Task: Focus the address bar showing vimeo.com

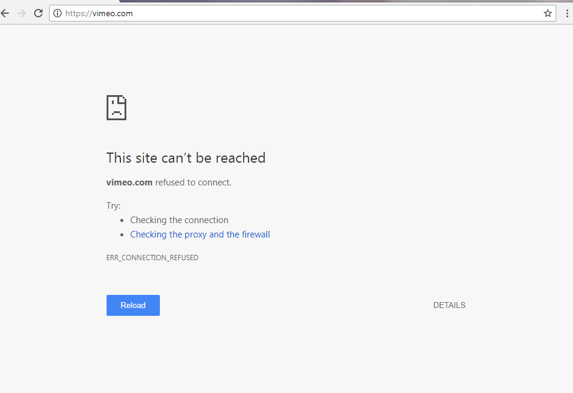Action: click(302, 14)
